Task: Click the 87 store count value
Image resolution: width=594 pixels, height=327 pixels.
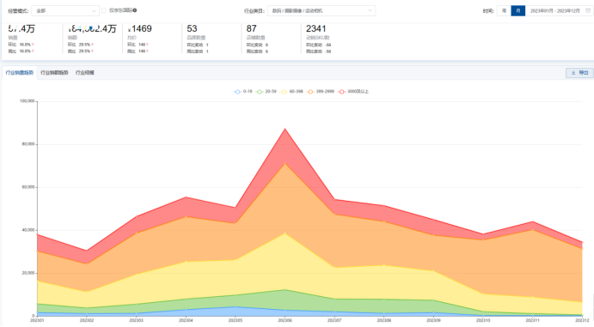Action: (252, 28)
